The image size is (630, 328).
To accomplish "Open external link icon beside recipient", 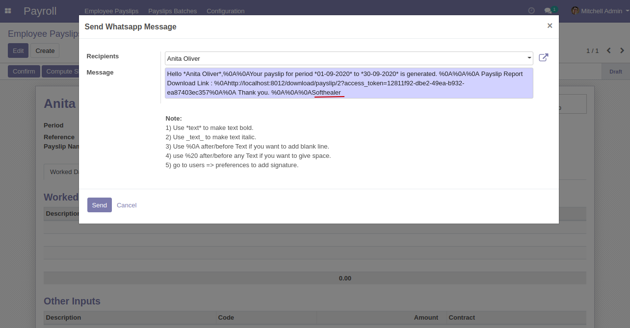I will click(544, 57).
